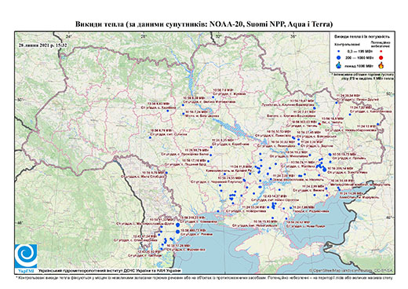
Task: Select the only red heat marker on map
Action: pos(319,124)
